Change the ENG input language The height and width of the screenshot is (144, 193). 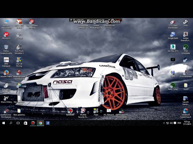(x=179, y=123)
